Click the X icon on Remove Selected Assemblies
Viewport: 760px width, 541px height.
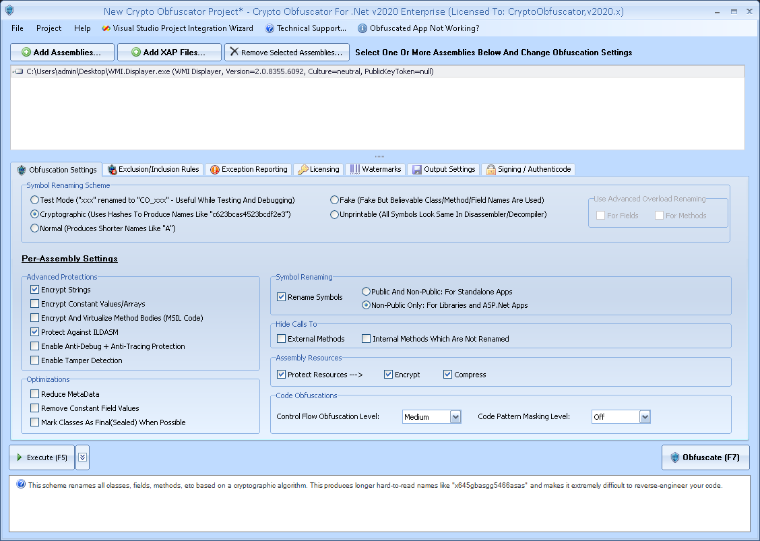(x=234, y=51)
